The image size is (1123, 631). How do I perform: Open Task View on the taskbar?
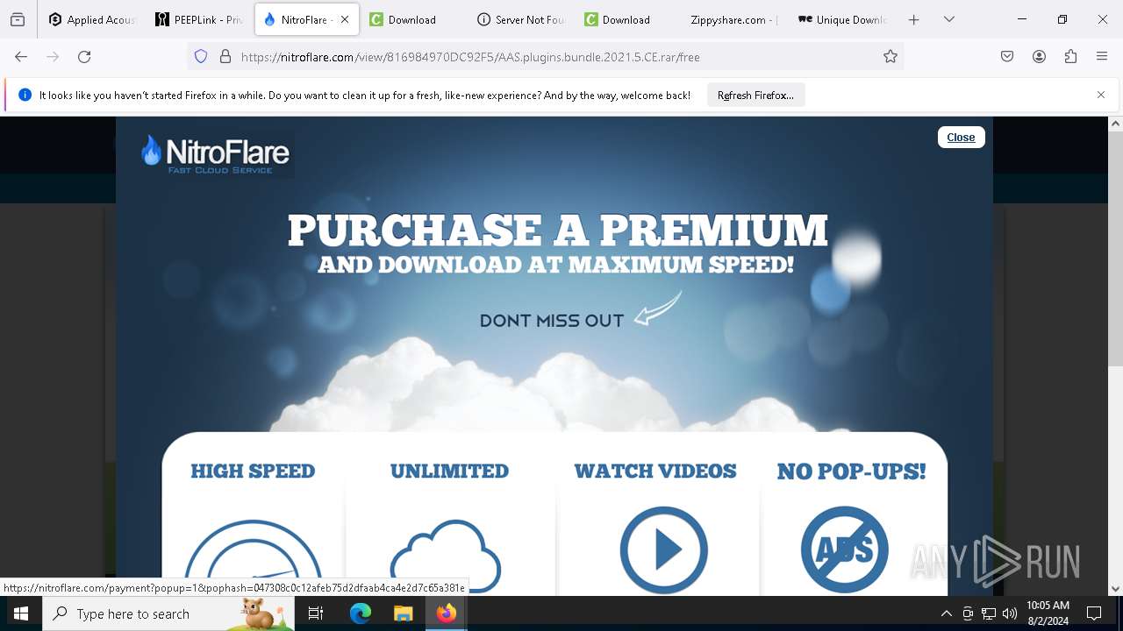click(317, 613)
